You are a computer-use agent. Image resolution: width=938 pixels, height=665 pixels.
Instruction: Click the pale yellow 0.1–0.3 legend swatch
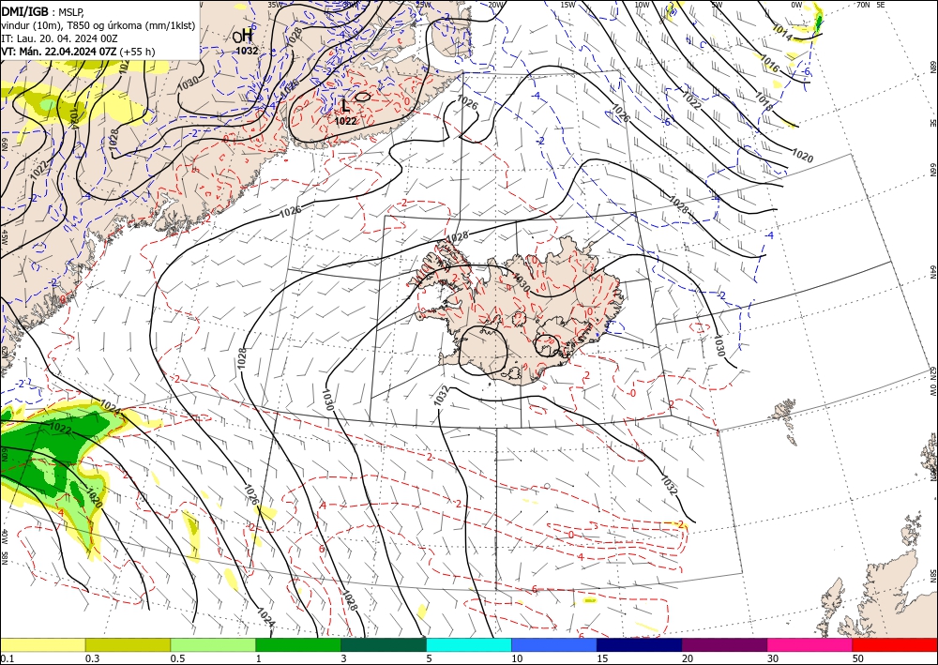tap(42, 644)
